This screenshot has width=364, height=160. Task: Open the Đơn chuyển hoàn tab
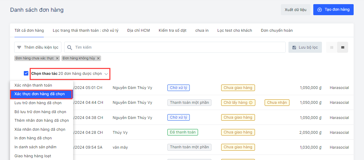277,30
